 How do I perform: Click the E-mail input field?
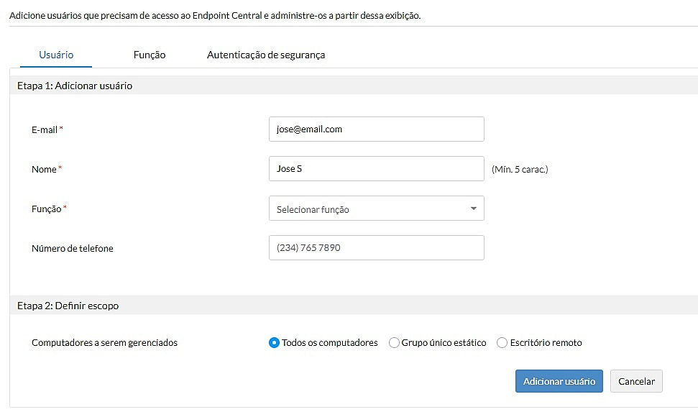click(376, 129)
